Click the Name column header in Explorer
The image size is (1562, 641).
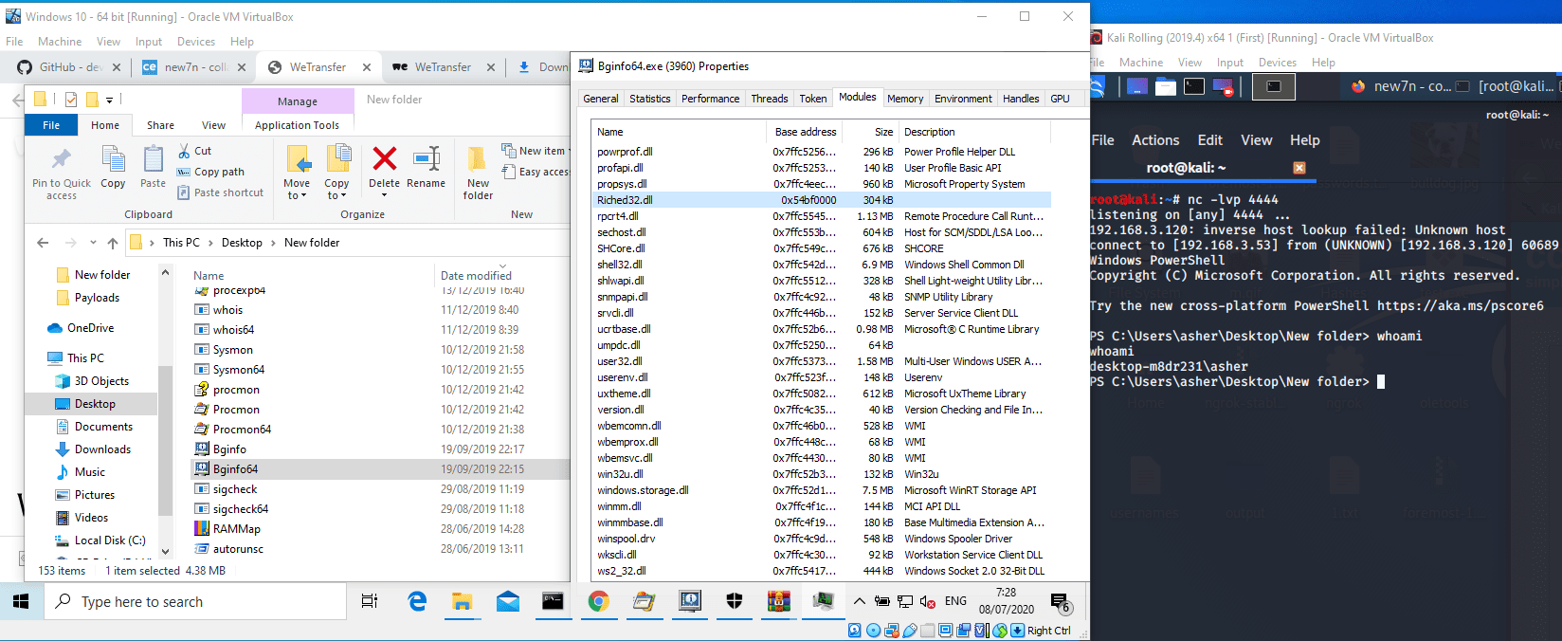tap(209, 276)
